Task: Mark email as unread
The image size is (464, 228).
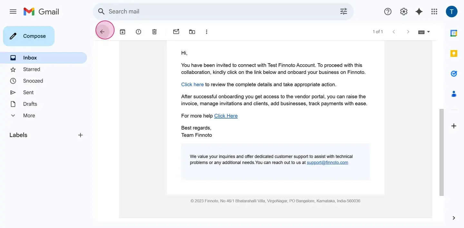Action: tap(176, 31)
